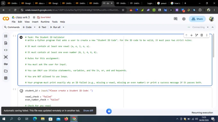Open the Help menu
This screenshot has width=218, height=122.
coord(63,22)
